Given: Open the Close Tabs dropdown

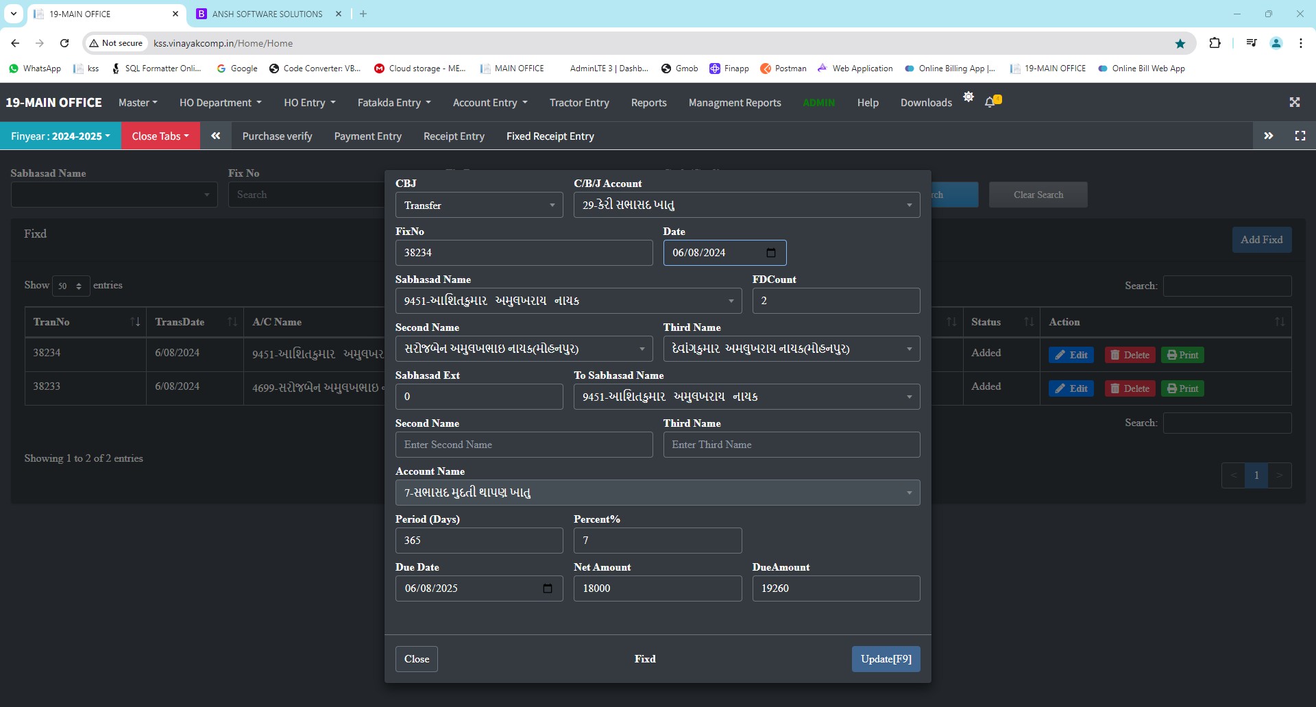Looking at the screenshot, I should pyautogui.click(x=160, y=136).
